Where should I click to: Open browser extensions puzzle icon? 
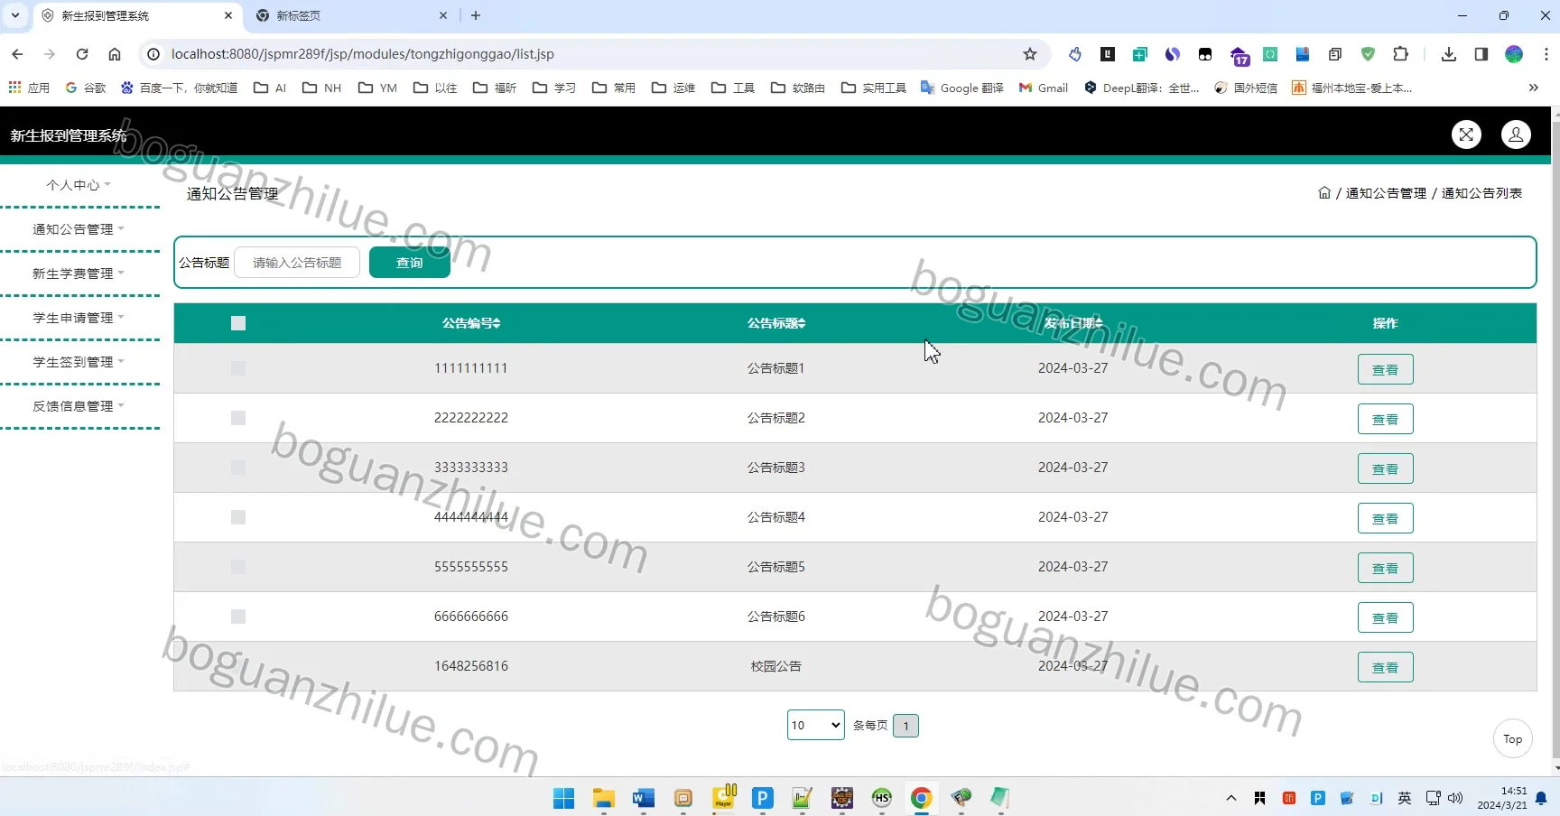1400,54
